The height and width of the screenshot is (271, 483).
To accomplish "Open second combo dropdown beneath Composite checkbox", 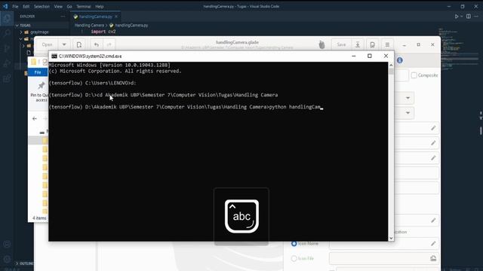I will point(408,113).
